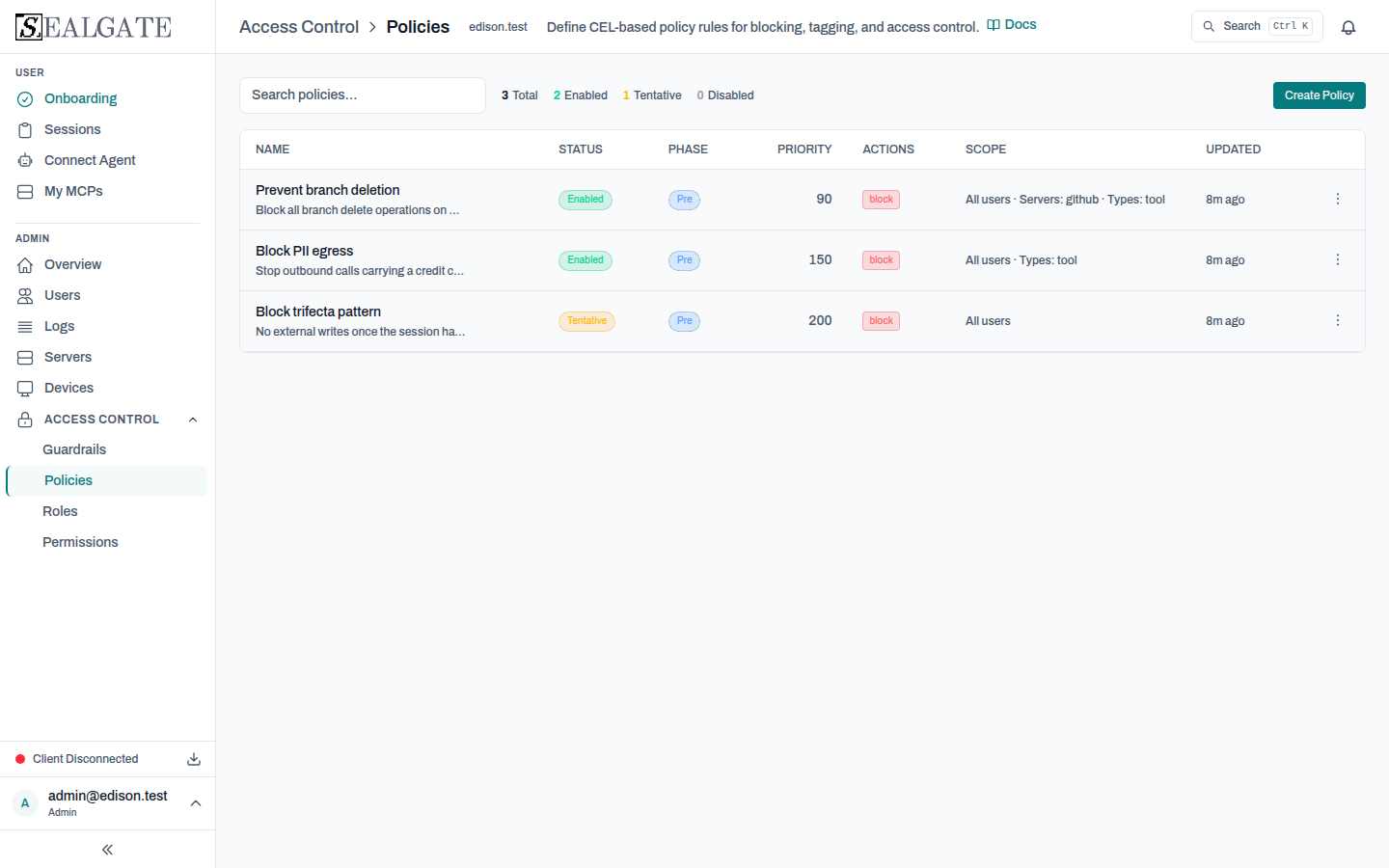
Task: Click the Connect Agent robot icon
Action: pyautogui.click(x=25, y=160)
